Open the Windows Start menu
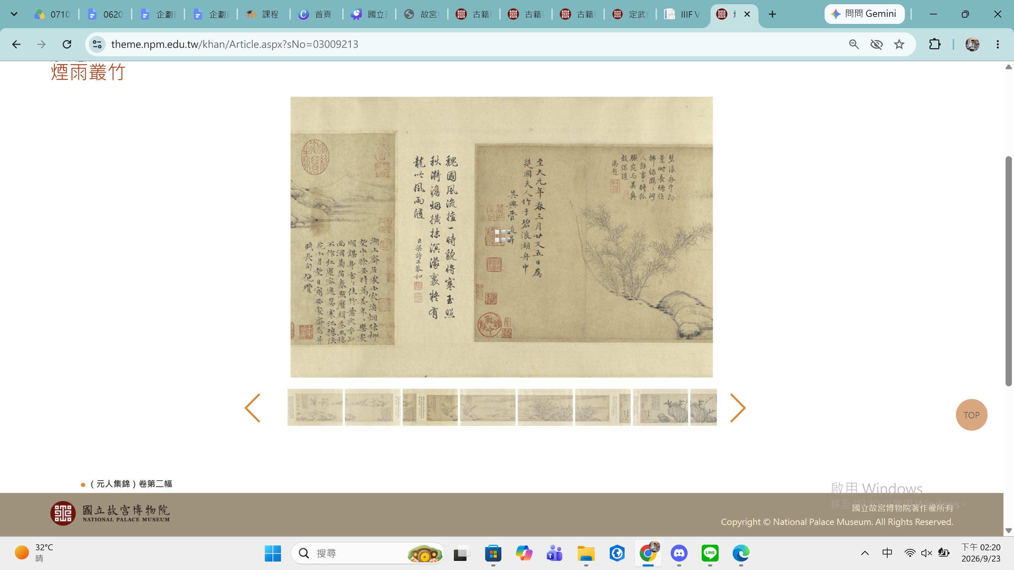 (x=273, y=553)
